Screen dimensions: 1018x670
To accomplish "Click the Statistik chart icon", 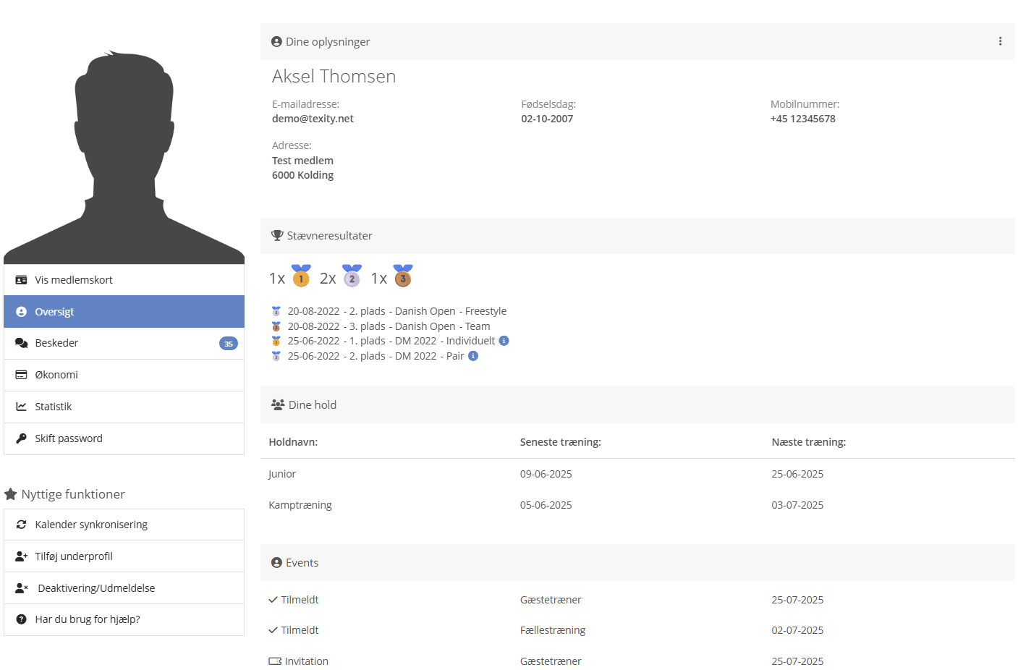I will coord(21,407).
